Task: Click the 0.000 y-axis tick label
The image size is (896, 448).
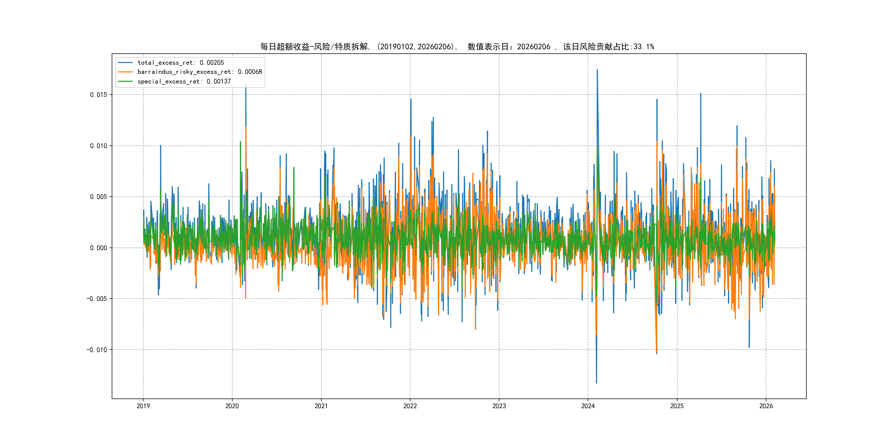Action: coord(98,248)
